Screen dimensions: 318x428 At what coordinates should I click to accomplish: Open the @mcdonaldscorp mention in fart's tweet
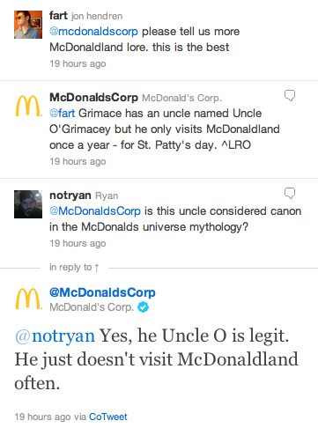93,32
